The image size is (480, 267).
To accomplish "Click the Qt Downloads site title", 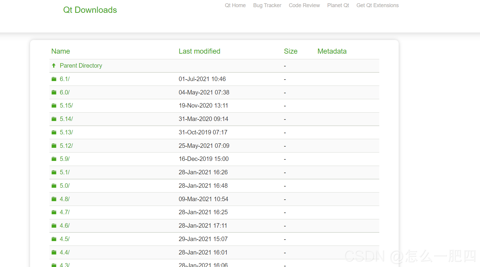I will point(90,10).
